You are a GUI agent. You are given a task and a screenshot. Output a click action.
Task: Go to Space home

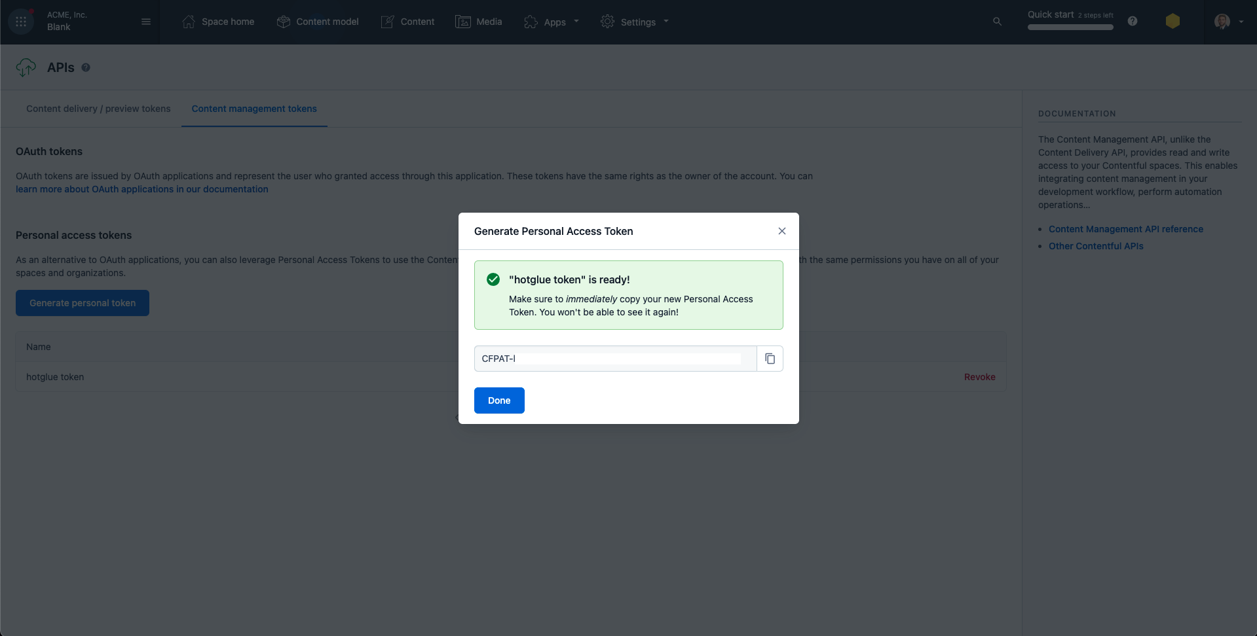point(228,22)
